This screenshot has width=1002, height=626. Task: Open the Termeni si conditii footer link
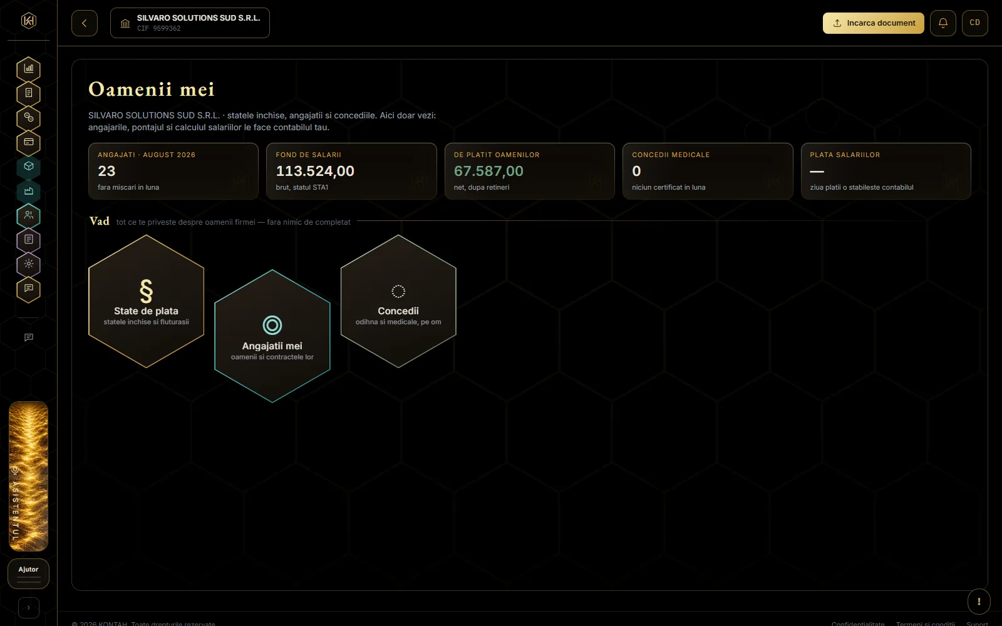[926, 623]
